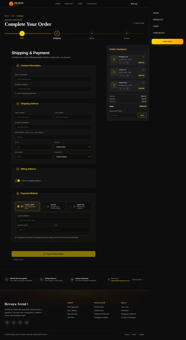Screen dimensions: 186x340
Task: Open the Country dropdown showing United States
Action: (73, 156)
